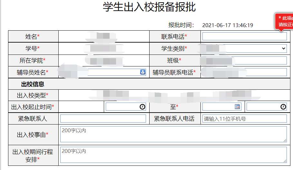Click the 报批时间 label
Image resolution: width=293 pixels, height=170 pixels.
pos(181,25)
